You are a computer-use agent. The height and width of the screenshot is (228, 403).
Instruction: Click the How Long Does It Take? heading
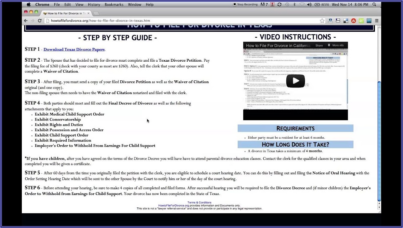295,145
